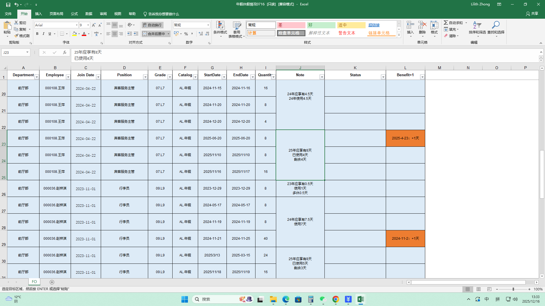Image resolution: width=545 pixels, height=306 pixels.
Task: Click the Borders icon in the font group
Action: click(x=62, y=34)
